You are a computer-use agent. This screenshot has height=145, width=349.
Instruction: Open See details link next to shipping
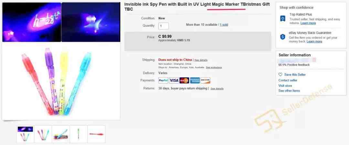pos(201,60)
